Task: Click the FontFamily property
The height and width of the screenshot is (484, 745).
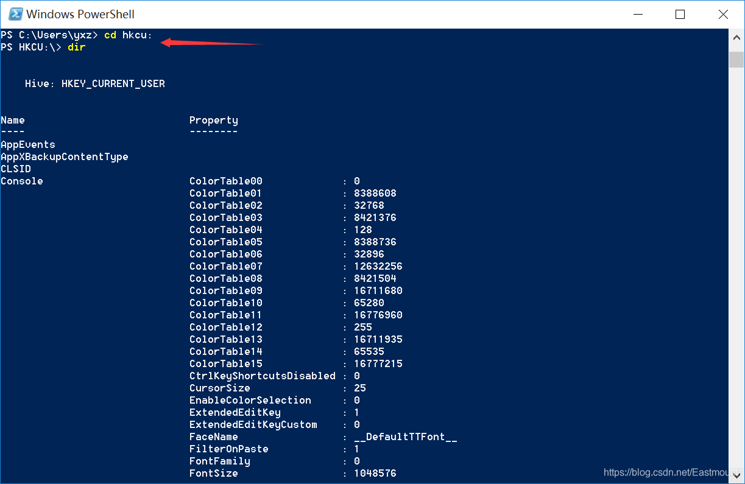Action: click(x=220, y=461)
